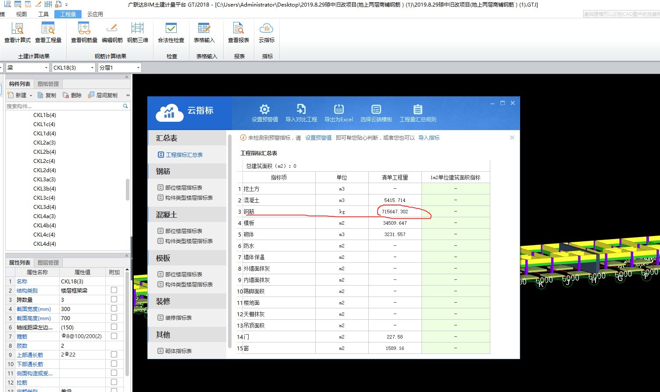
Task: Switch to 云应用 ribbon tab
Action: pos(95,14)
